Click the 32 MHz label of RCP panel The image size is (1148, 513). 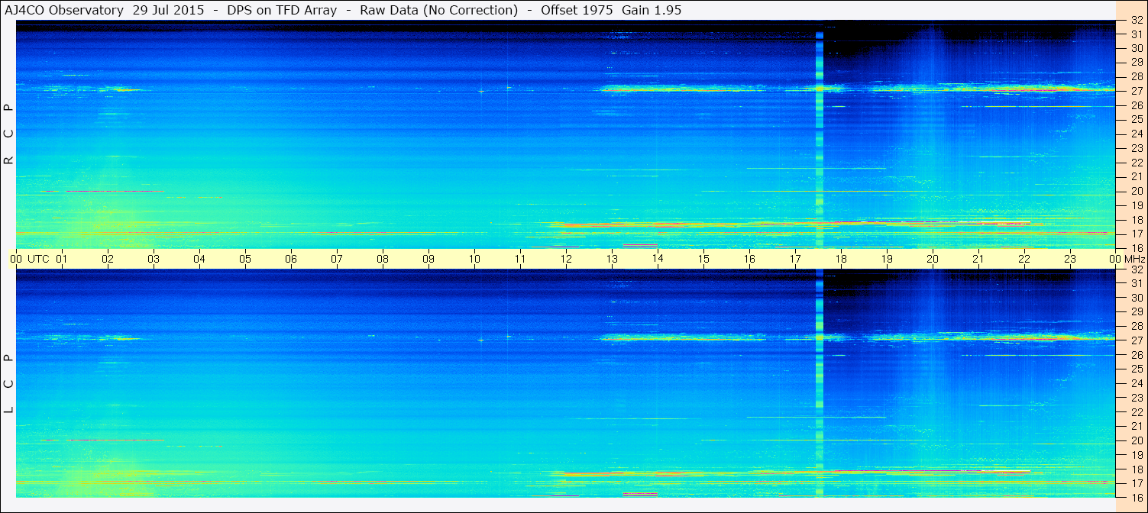point(1136,21)
